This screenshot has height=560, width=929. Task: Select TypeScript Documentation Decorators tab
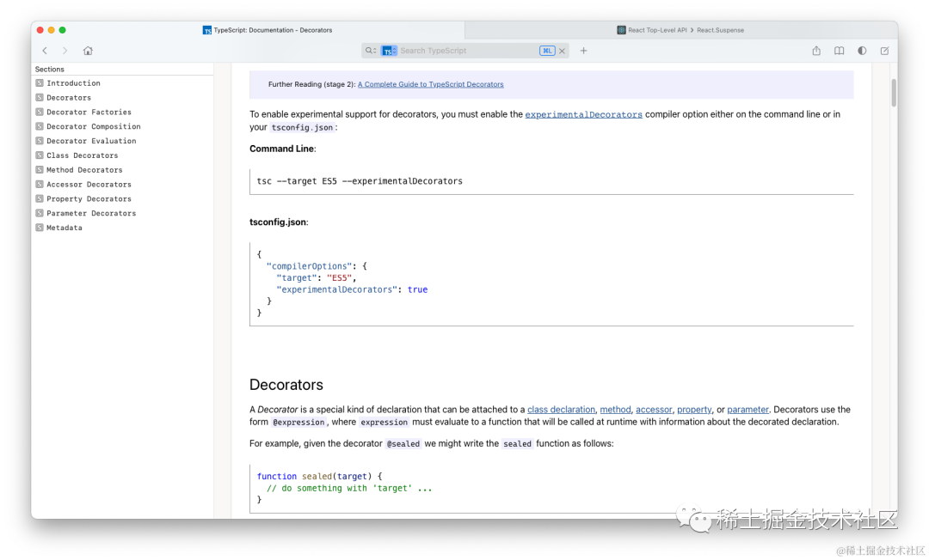tap(267, 30)
